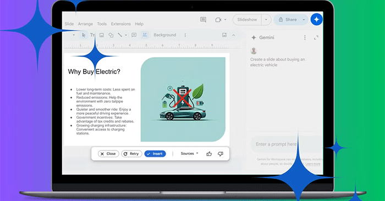
Task: Click the horizontal ruler above the slide
Action: tap(152, 46)
